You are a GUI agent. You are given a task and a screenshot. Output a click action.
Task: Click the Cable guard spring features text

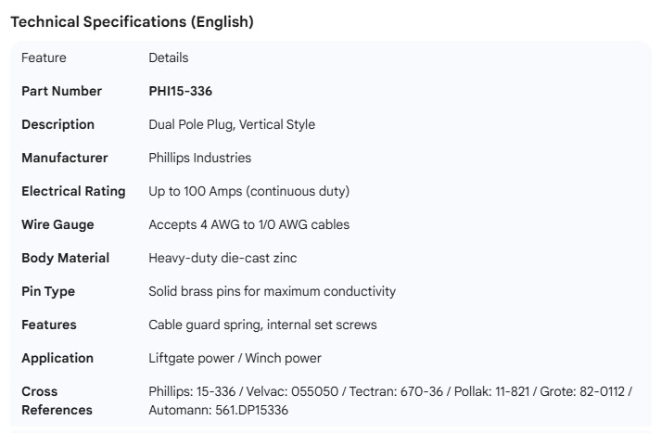(x=262, y=325)
